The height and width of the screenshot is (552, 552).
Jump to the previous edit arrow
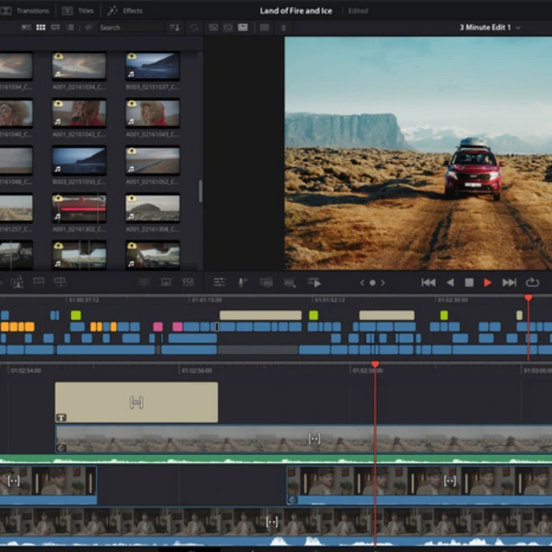(362, 282)
